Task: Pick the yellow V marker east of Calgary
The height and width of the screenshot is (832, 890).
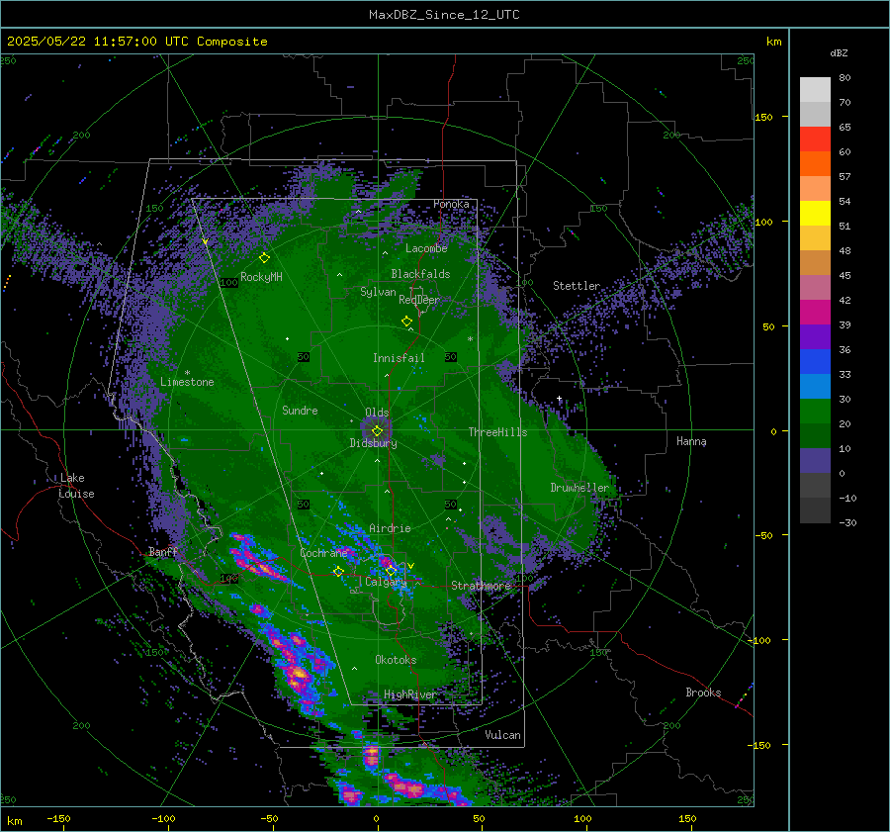Action: point(411,566)
